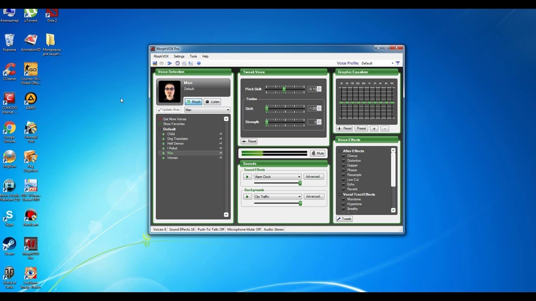Open Advanced settings for Sound Effects
The image size is (536, 301).
(314, 177)
